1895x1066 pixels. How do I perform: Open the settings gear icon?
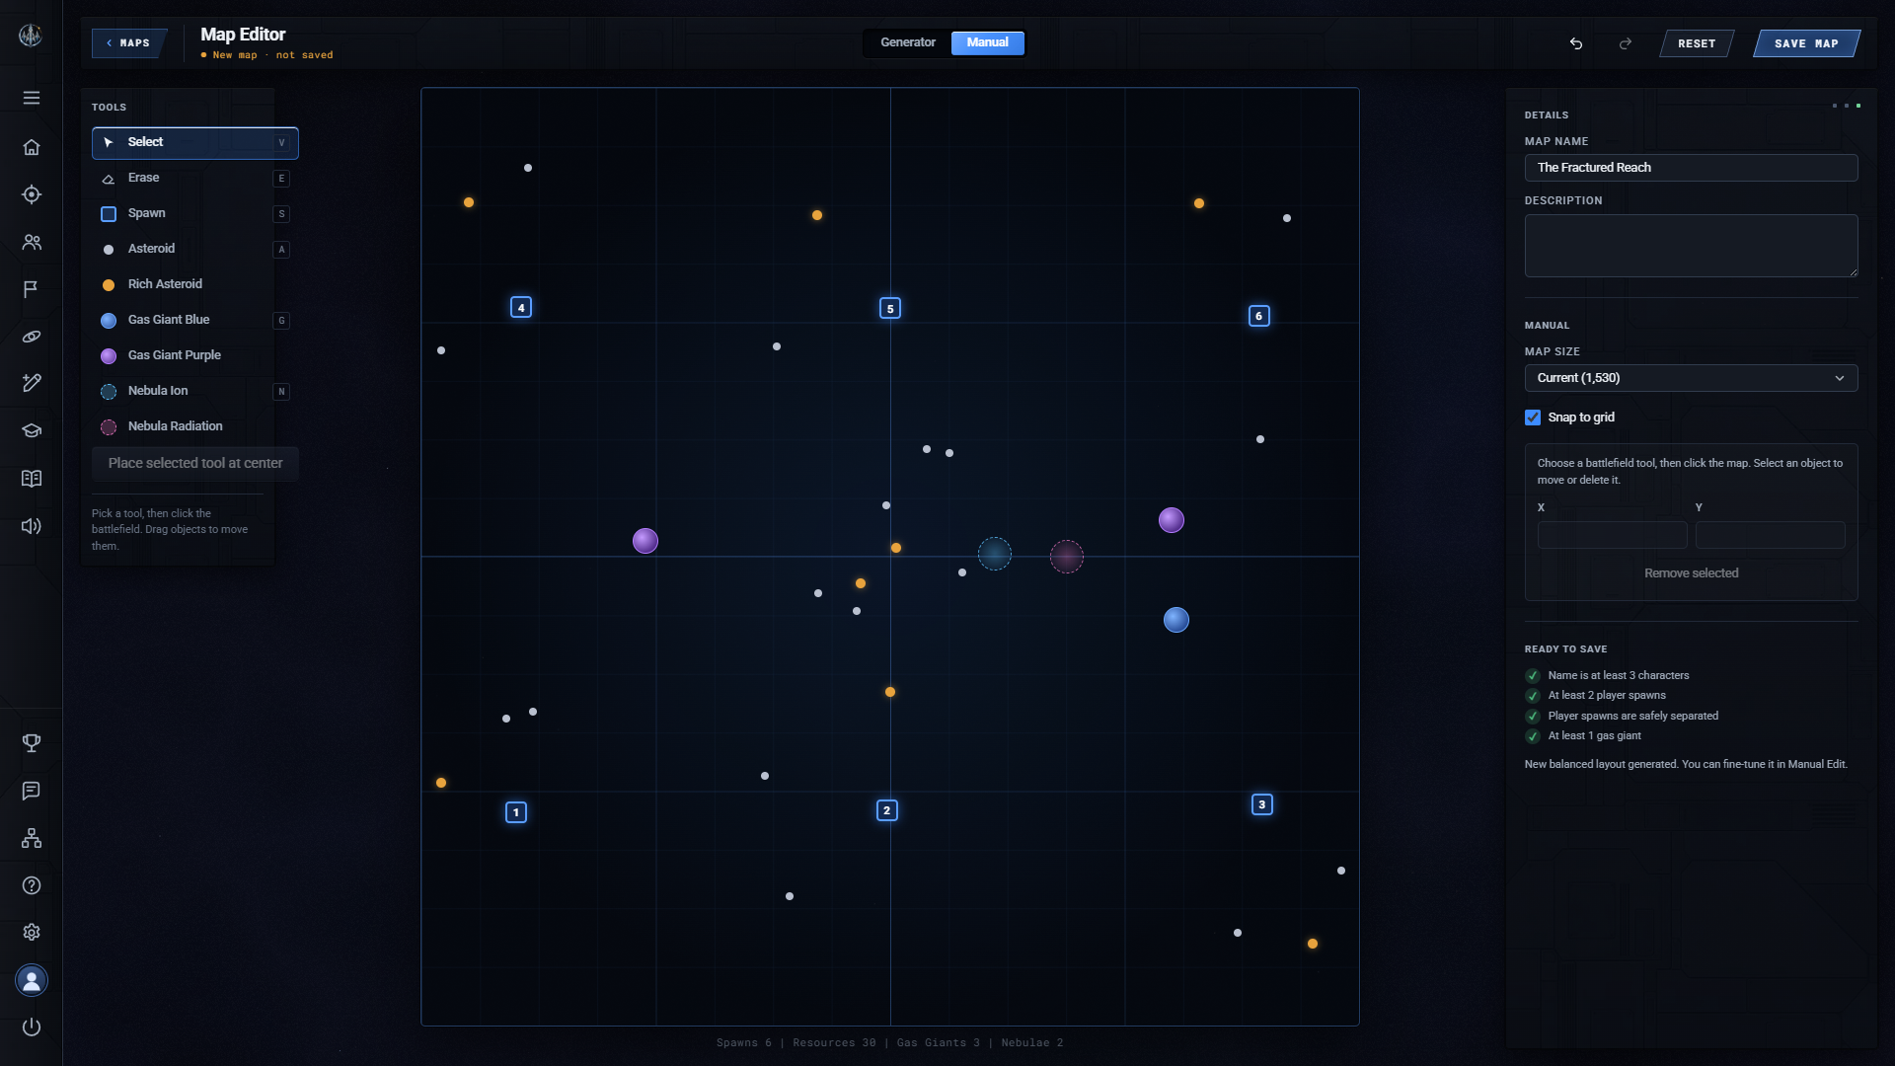point(32,932)
